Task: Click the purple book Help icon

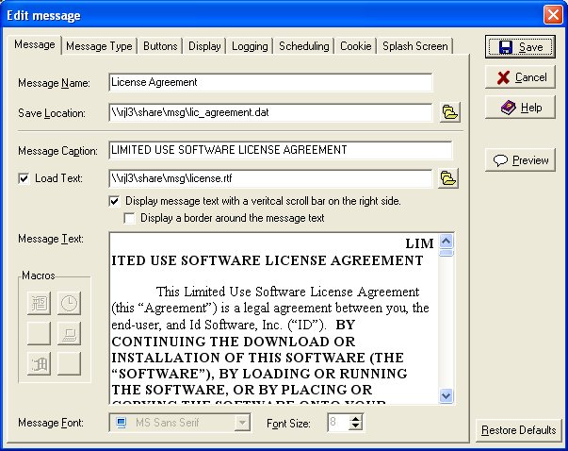Action: pos(509,108)
